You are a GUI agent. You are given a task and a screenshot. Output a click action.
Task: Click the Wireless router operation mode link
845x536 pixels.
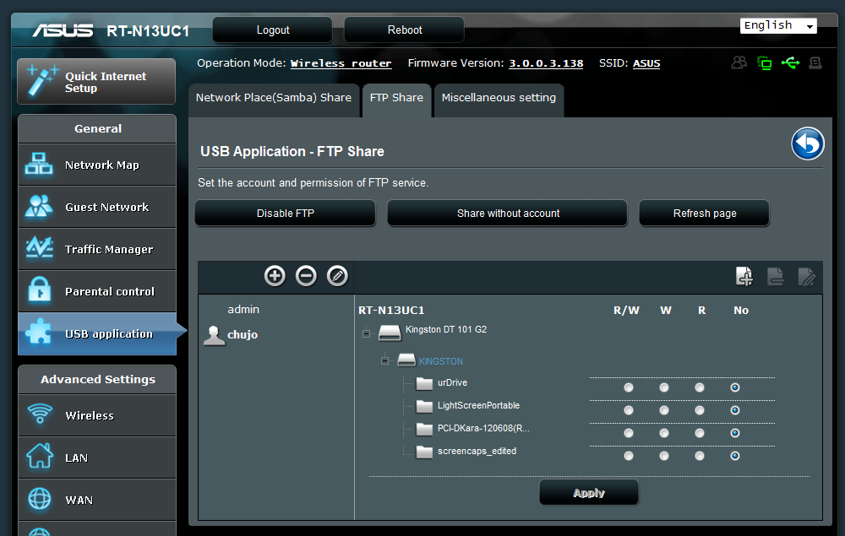341,63
